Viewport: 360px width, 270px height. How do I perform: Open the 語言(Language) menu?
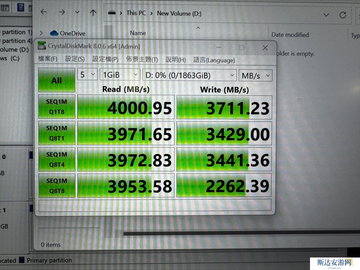point(214,60)
